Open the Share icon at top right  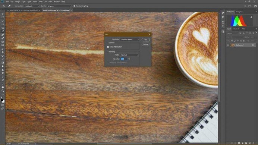[x=255, y=6]
